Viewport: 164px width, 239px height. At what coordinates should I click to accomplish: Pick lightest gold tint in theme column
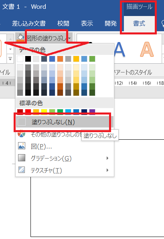(76, 67)
